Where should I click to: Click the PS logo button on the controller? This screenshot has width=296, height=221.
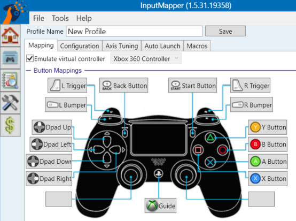[x=159, y=173]
